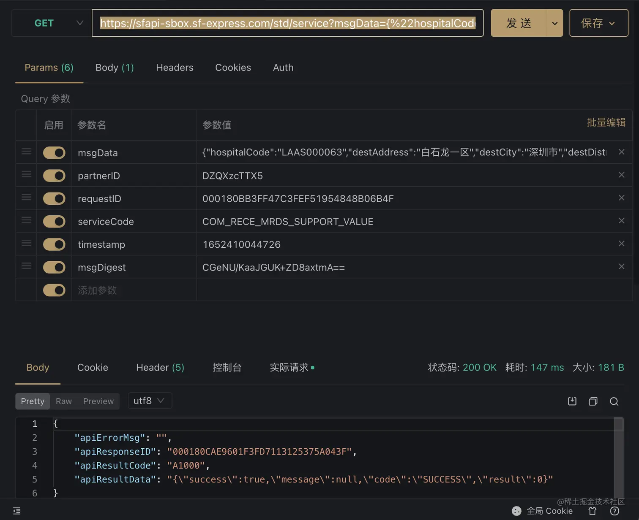
Task: Switch response to Preview view
Action: pyautogui.click(x=98, y=401)
